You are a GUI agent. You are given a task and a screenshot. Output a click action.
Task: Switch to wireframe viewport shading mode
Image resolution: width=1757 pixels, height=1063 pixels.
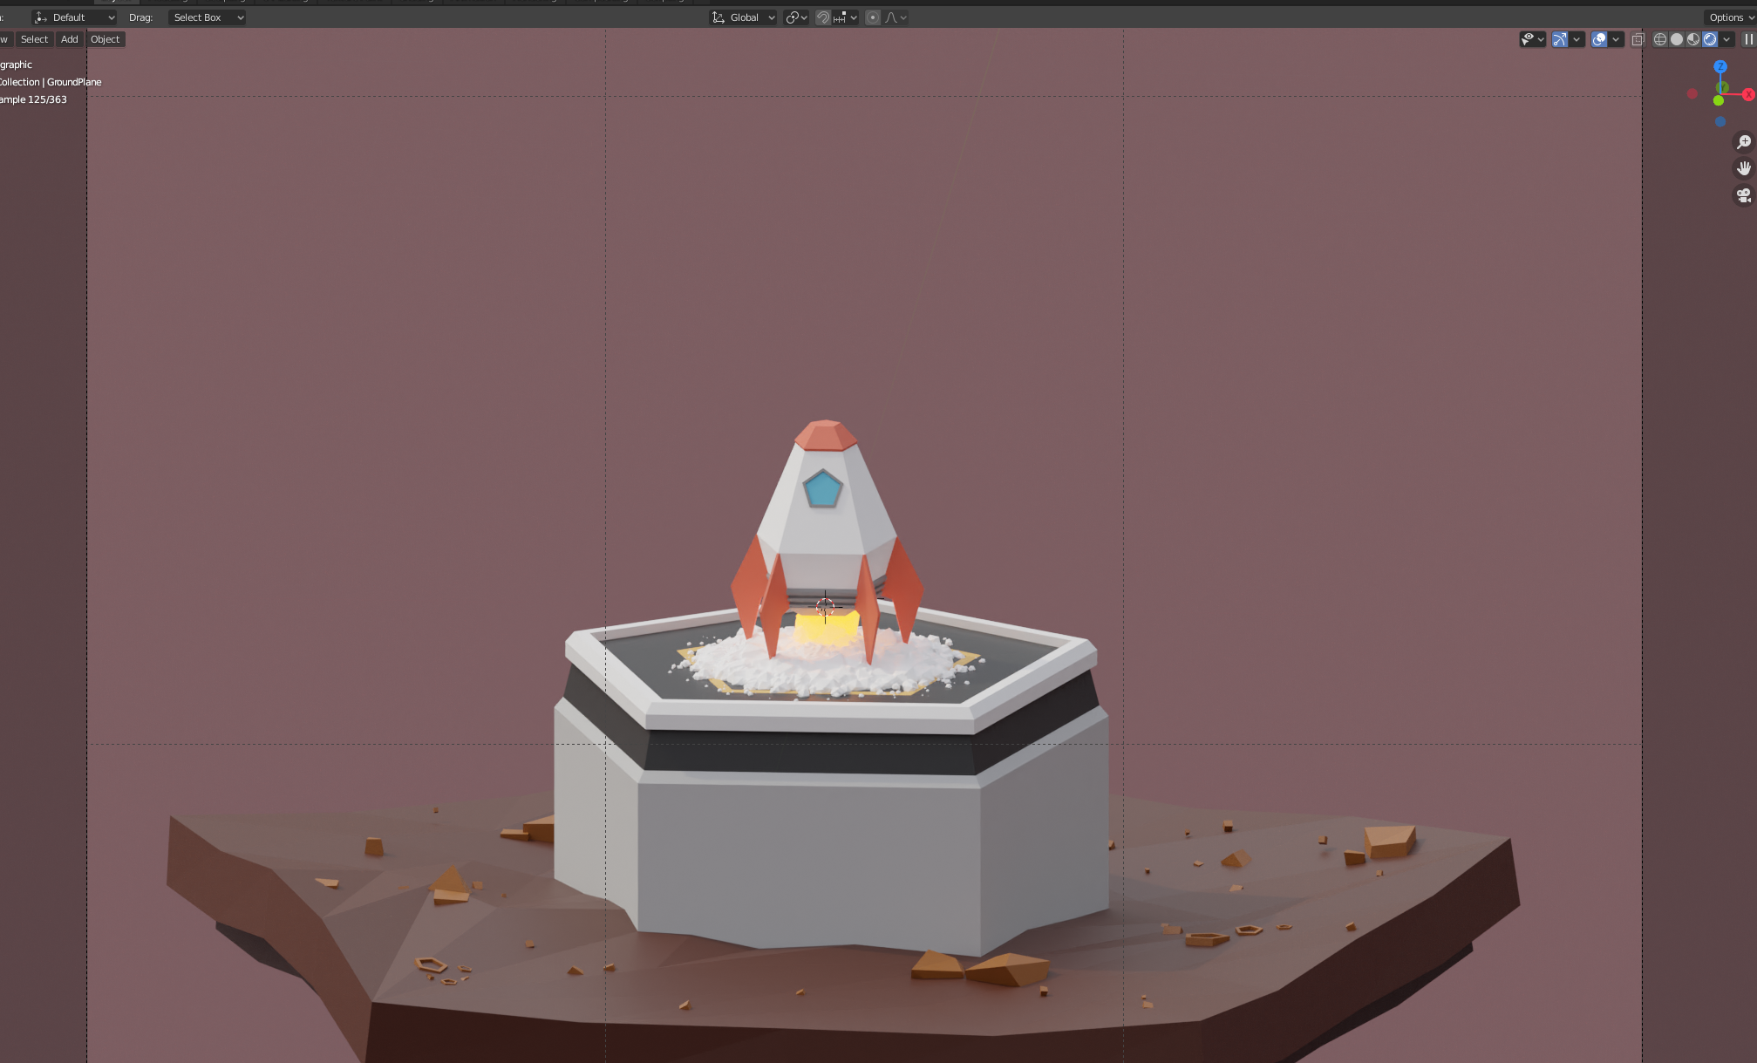coord(1660,39)
